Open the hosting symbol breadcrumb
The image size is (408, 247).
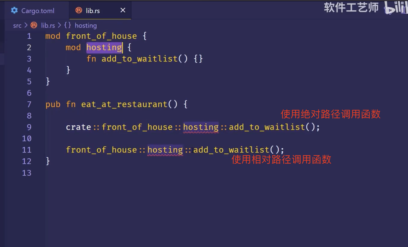point(86,26)
